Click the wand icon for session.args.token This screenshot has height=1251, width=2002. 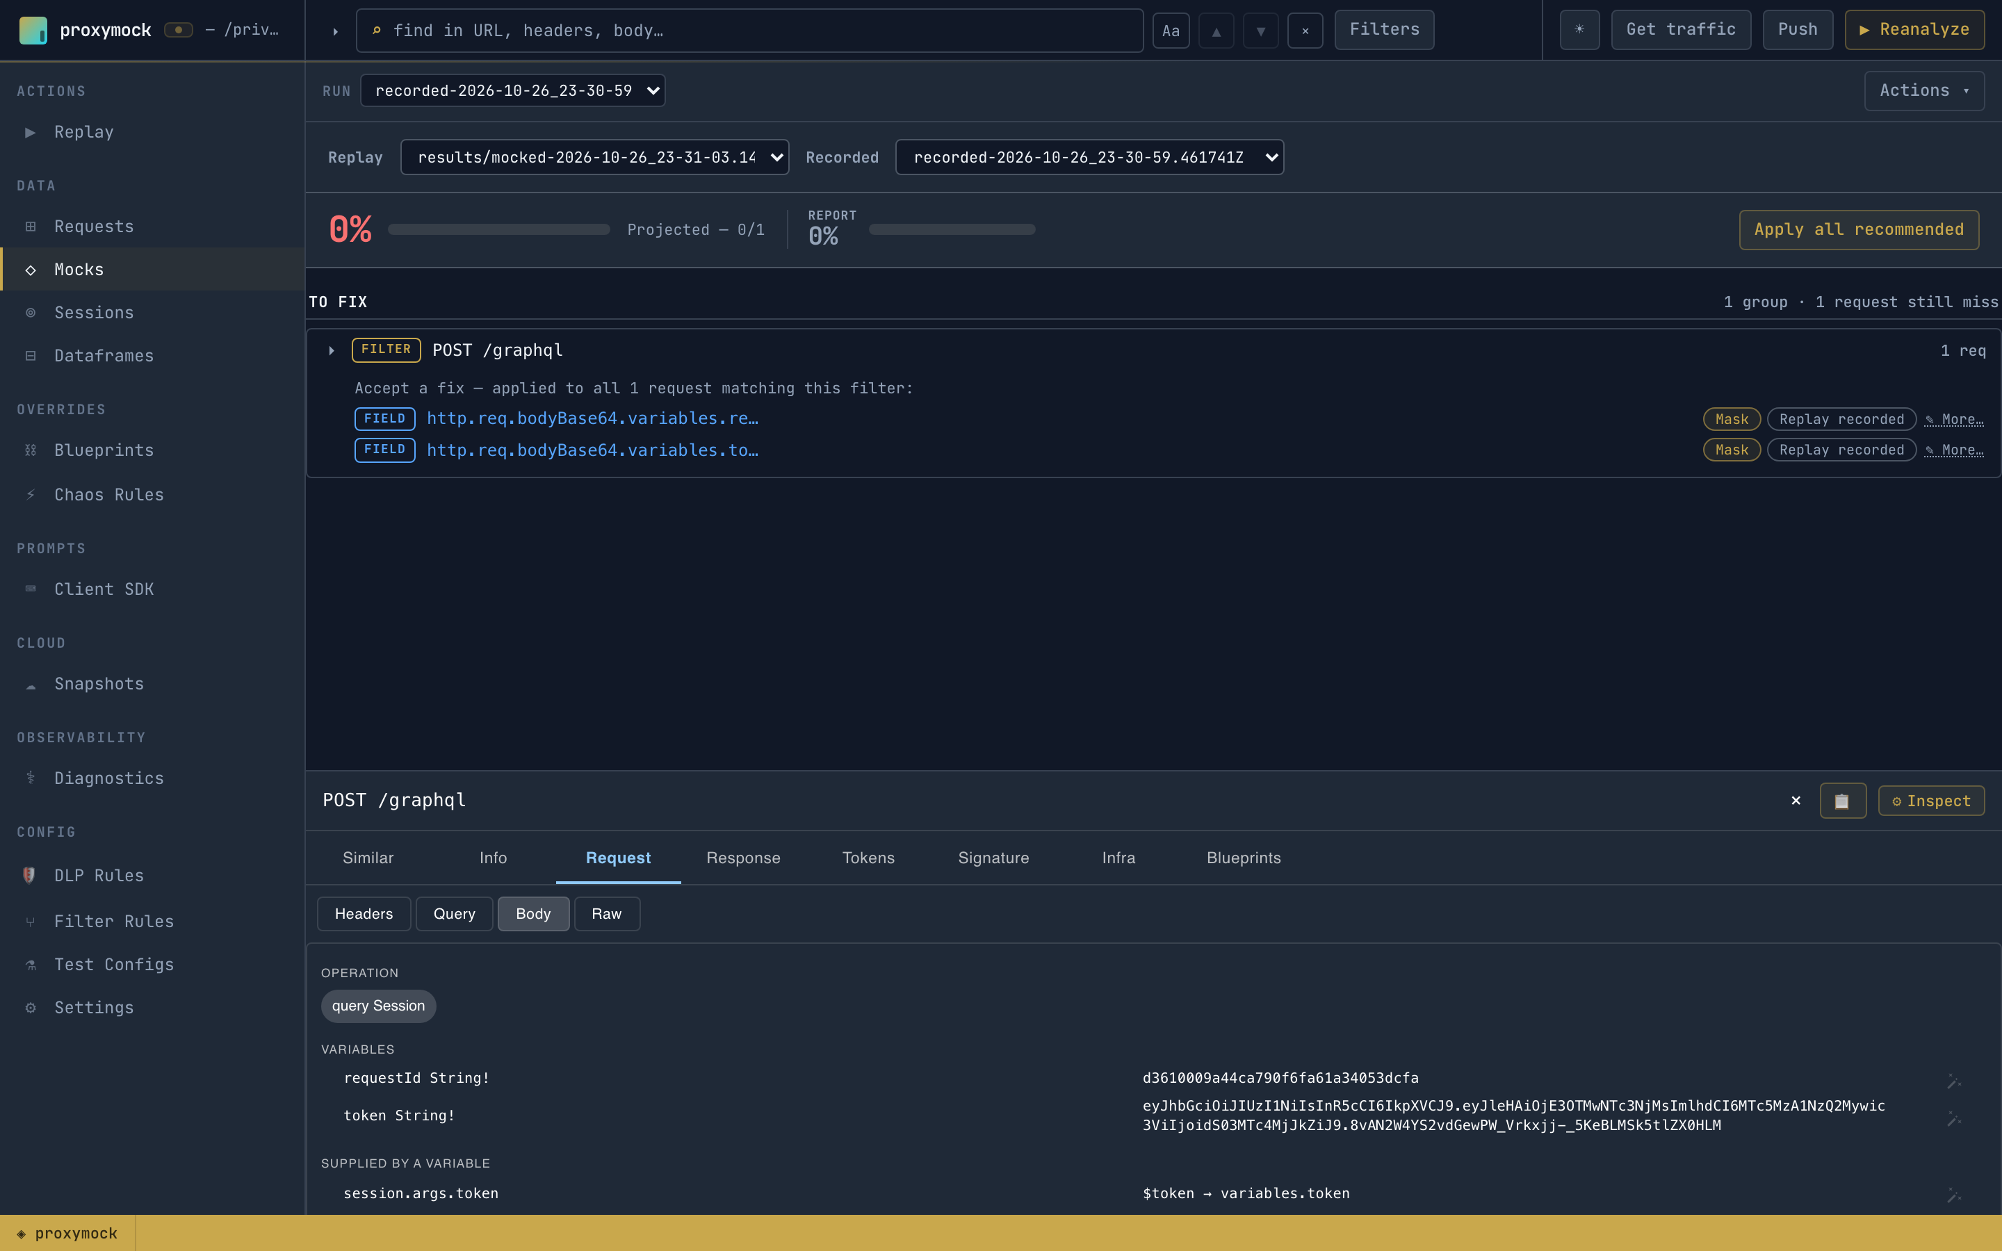coord(1953,1195)
